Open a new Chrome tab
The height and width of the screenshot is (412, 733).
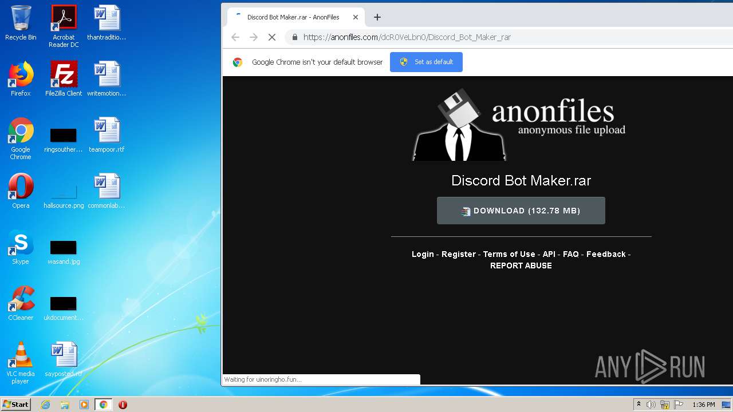(x=377, y=17)
